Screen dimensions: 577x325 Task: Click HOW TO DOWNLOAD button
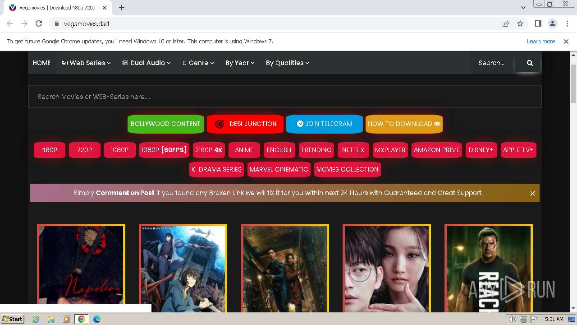(404, 124)
